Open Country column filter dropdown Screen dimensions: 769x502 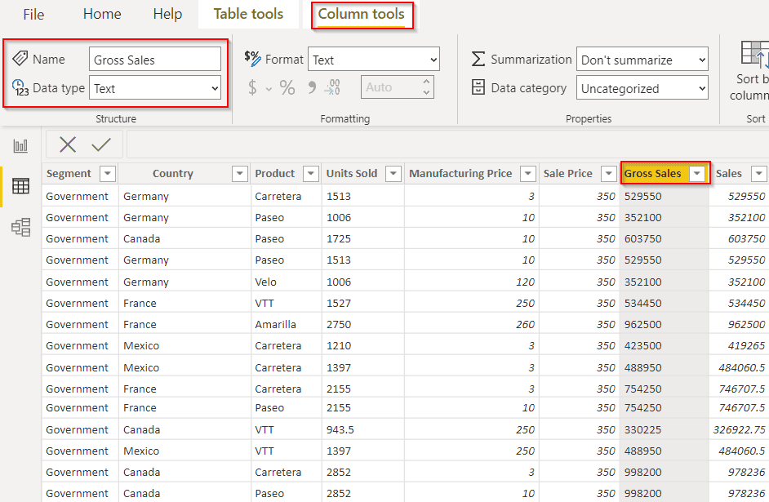240,174
